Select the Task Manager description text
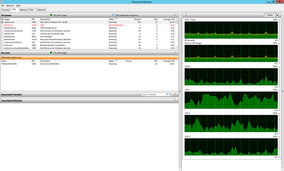The image size is (284, 171). [46, 36]
